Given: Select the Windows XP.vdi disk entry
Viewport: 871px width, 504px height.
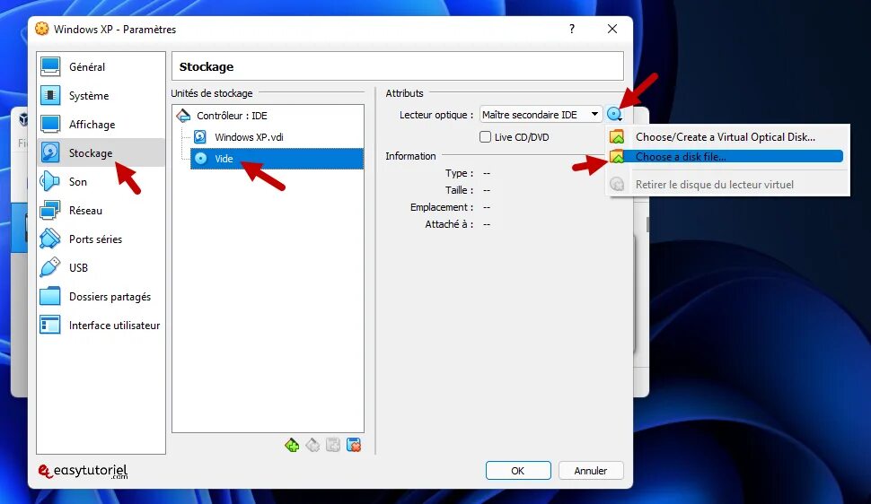Looking at the screenshot, I should point(249,137).
